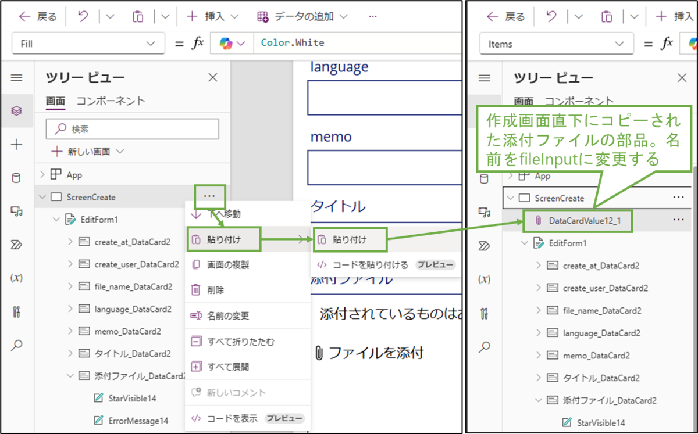Click the memo text input on canvas
The height and width of the screenshot is (434, 698).
point(384,167)
